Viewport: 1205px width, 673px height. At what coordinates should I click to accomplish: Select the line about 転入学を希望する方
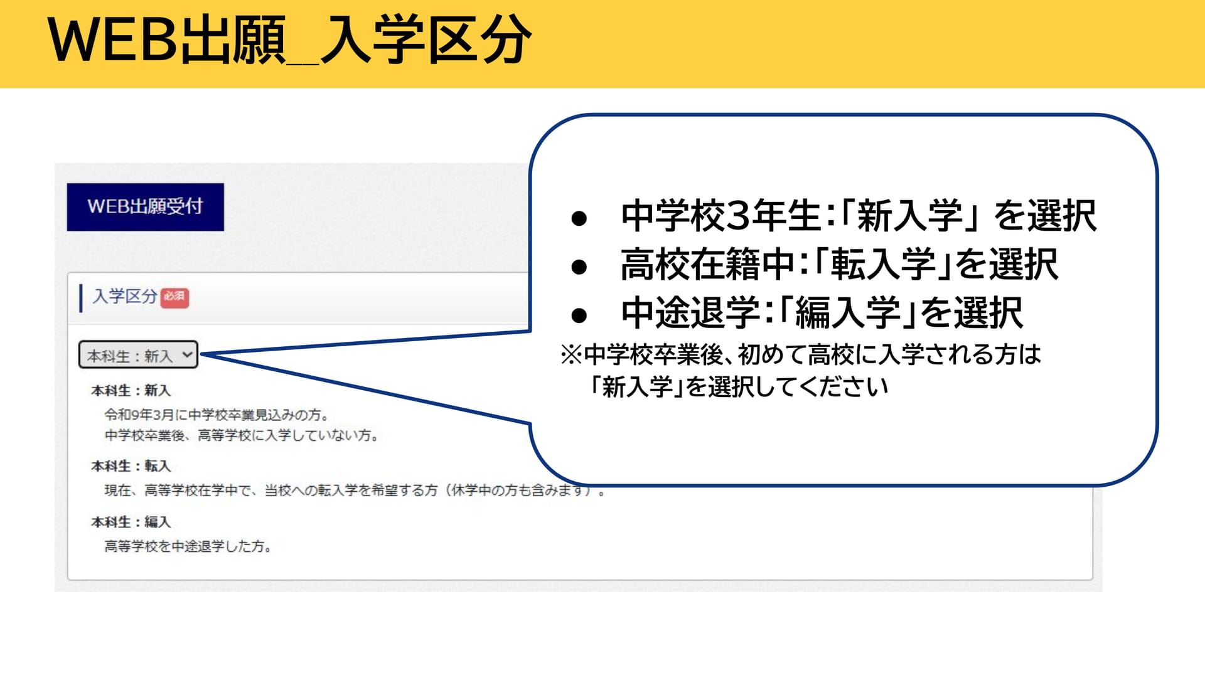tap(355, 490)
